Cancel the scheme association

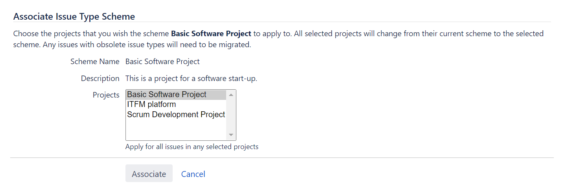(193, 174)
